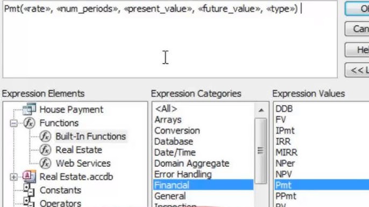Click the Web Services fx icon
The image size is (369, 207).
point(45,163)
